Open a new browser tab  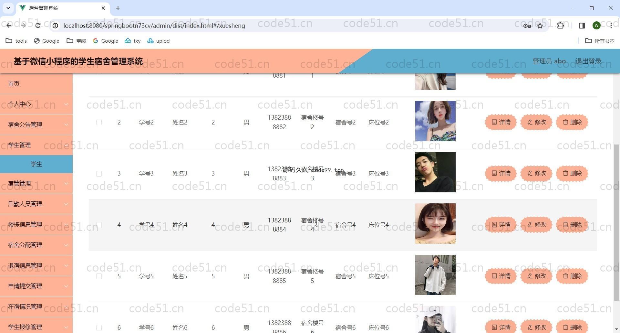118,8
